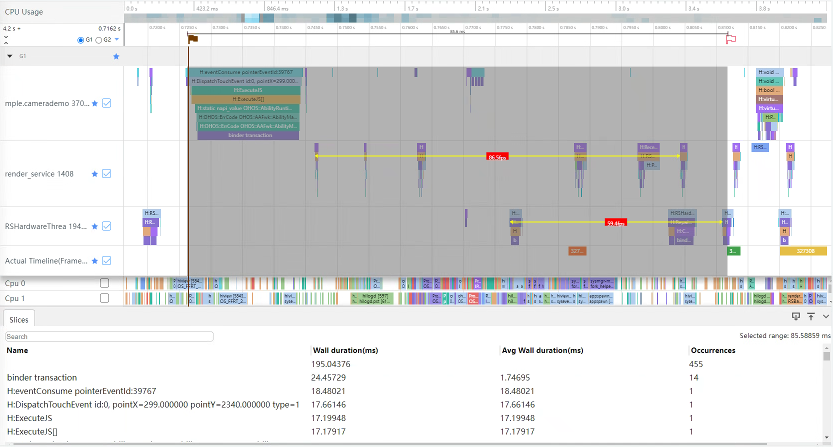Click the star icon on cámerademo row
Screen dimensions: 833x447
point(94,103)
